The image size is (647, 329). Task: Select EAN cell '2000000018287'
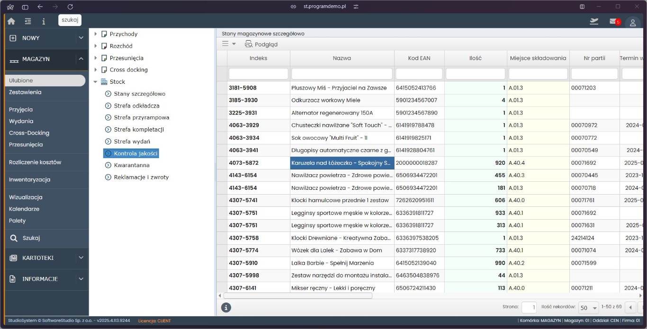419,163
